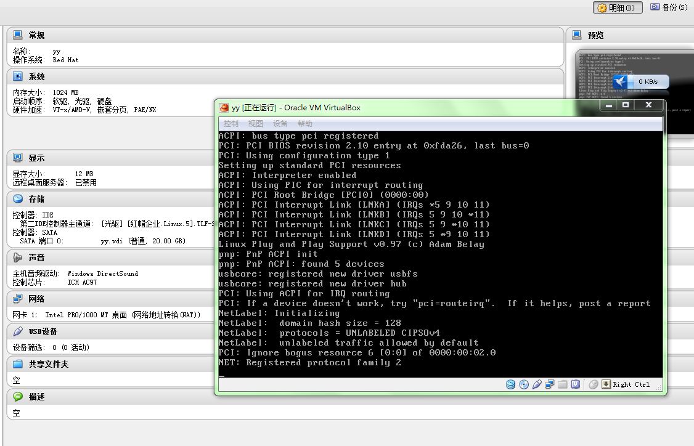
Task: Click the 1024 MB memory size value
Action: [65, 92]
